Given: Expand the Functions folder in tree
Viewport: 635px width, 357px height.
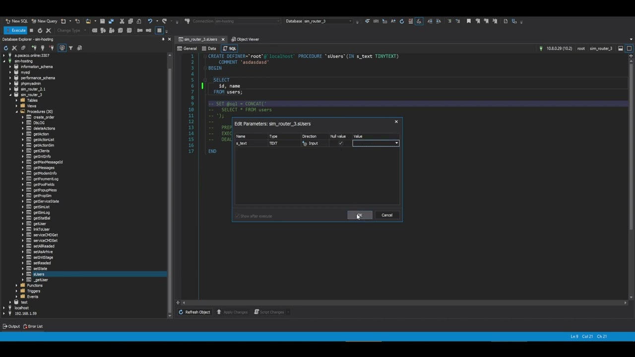Looking at the screenshot, I should tap(16, 286).
